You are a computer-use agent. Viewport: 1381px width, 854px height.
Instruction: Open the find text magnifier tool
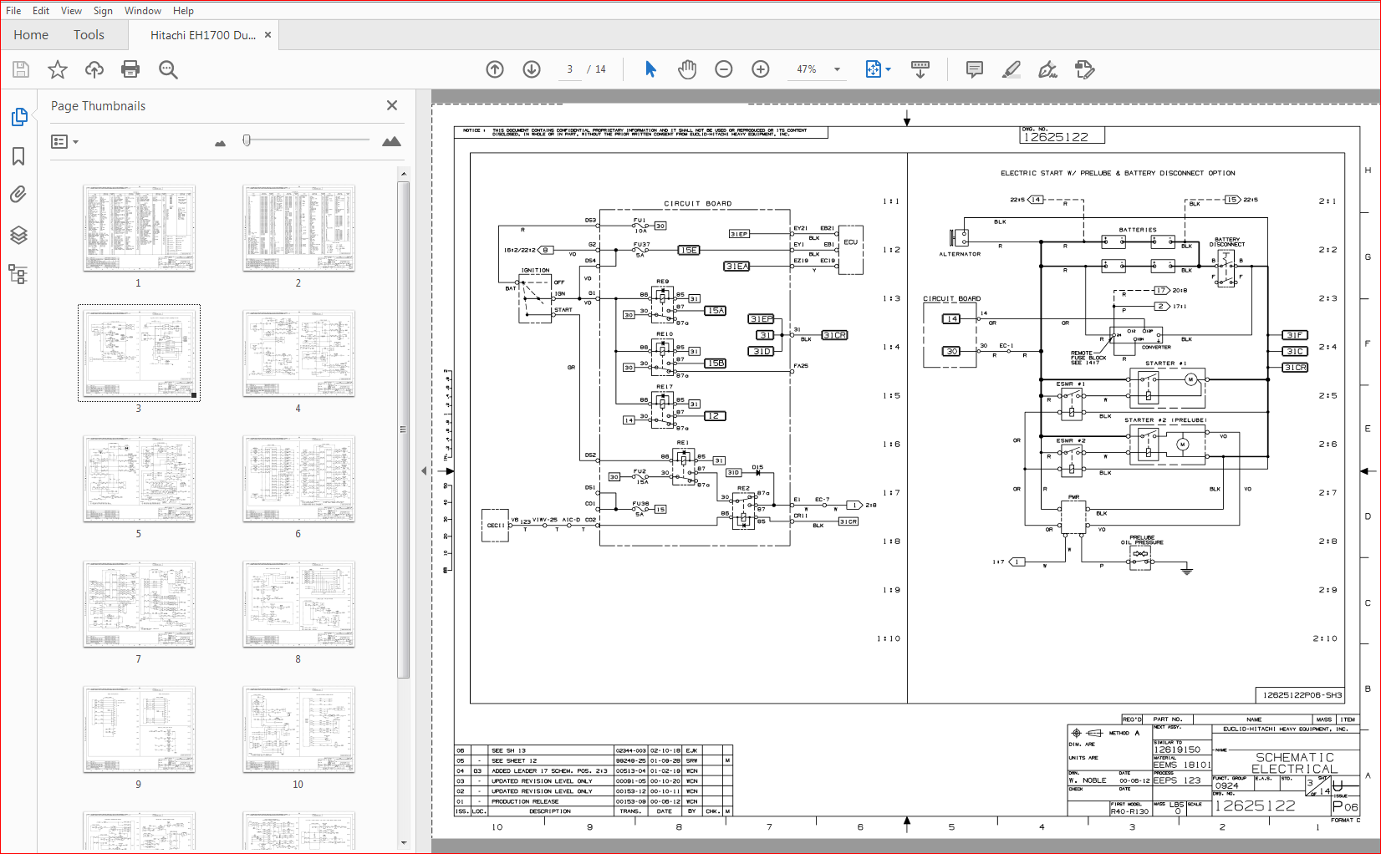[168, 69]
